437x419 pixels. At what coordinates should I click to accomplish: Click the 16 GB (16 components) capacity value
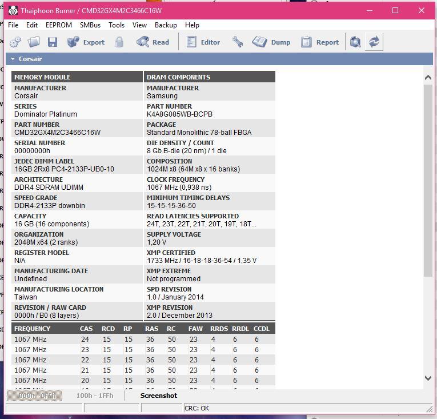(x=51, y=224)
